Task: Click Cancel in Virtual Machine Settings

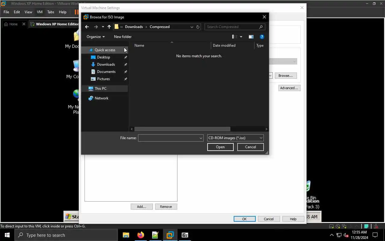Action: (x=269, y=219)
